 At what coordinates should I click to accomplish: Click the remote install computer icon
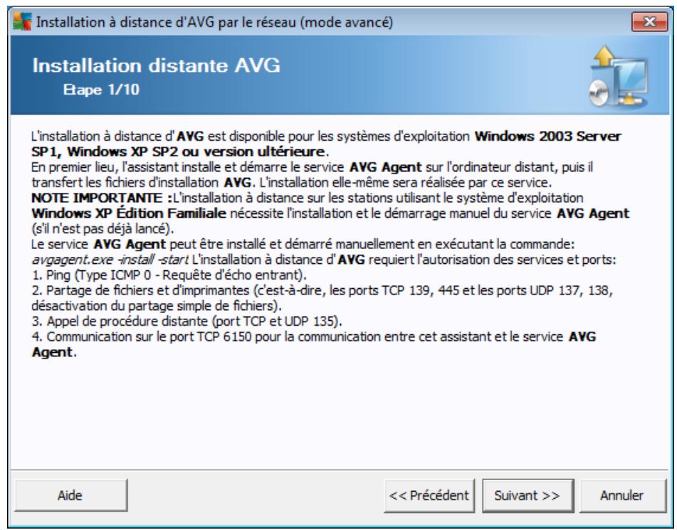pyautogui.click(x=619, y=77)
